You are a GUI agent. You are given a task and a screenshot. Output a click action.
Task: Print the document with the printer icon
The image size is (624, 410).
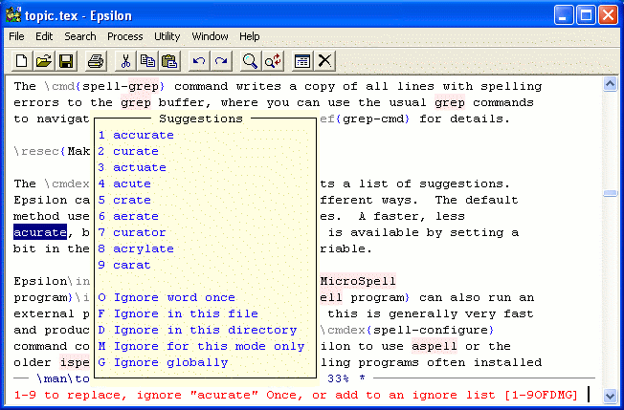pos(96,61)
